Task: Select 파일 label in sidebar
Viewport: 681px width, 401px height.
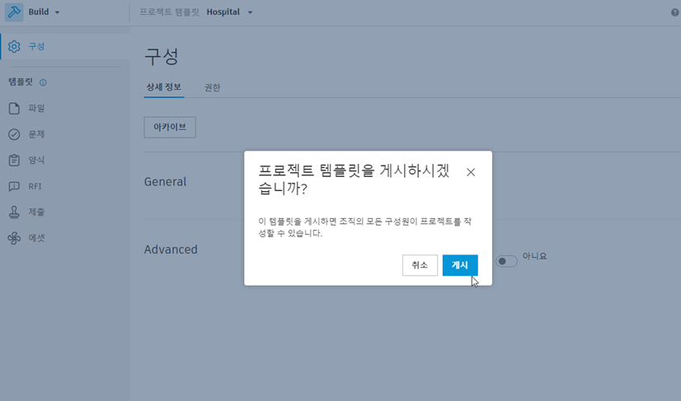Action: click(36, 109)
